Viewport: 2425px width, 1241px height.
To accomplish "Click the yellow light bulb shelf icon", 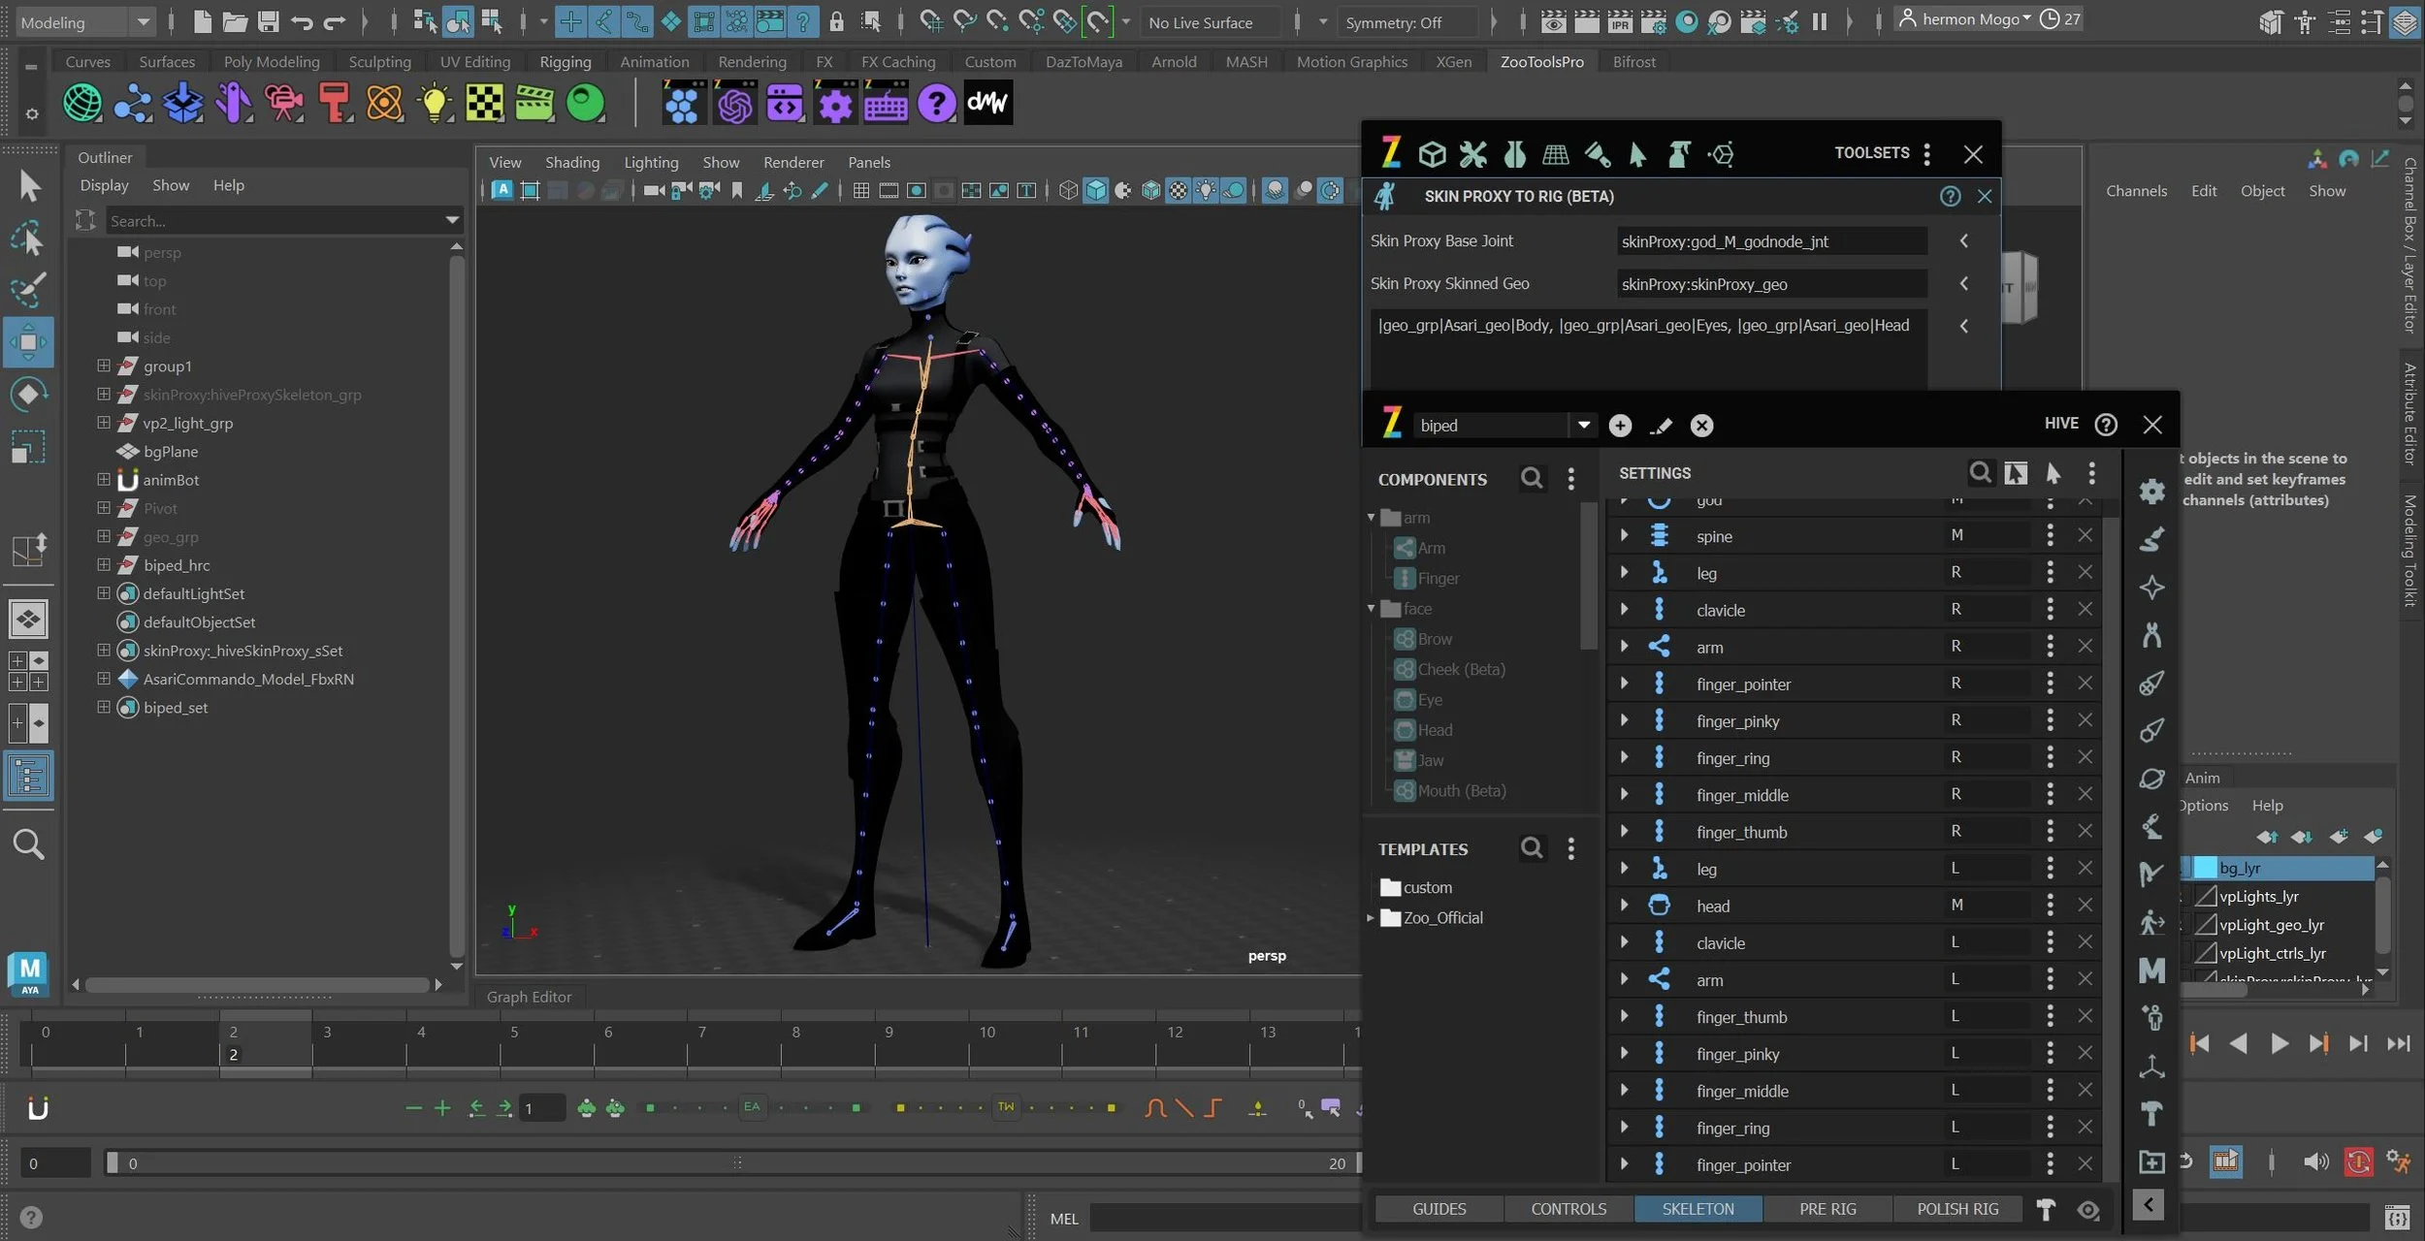I will (x=434, y=103).
